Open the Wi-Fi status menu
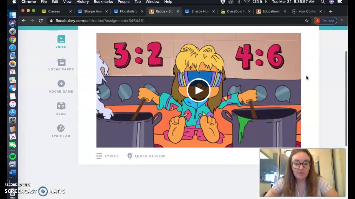Image resolution: width=355 pixels, height=199 pixels. tap(247, 2)
